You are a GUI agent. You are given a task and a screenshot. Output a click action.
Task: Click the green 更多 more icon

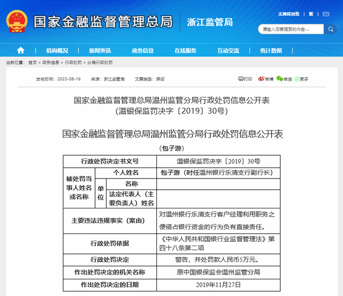297,79
